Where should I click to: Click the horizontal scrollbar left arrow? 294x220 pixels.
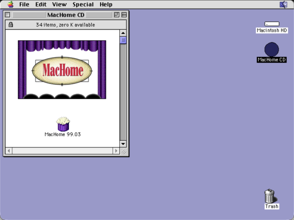pos(9,151)
